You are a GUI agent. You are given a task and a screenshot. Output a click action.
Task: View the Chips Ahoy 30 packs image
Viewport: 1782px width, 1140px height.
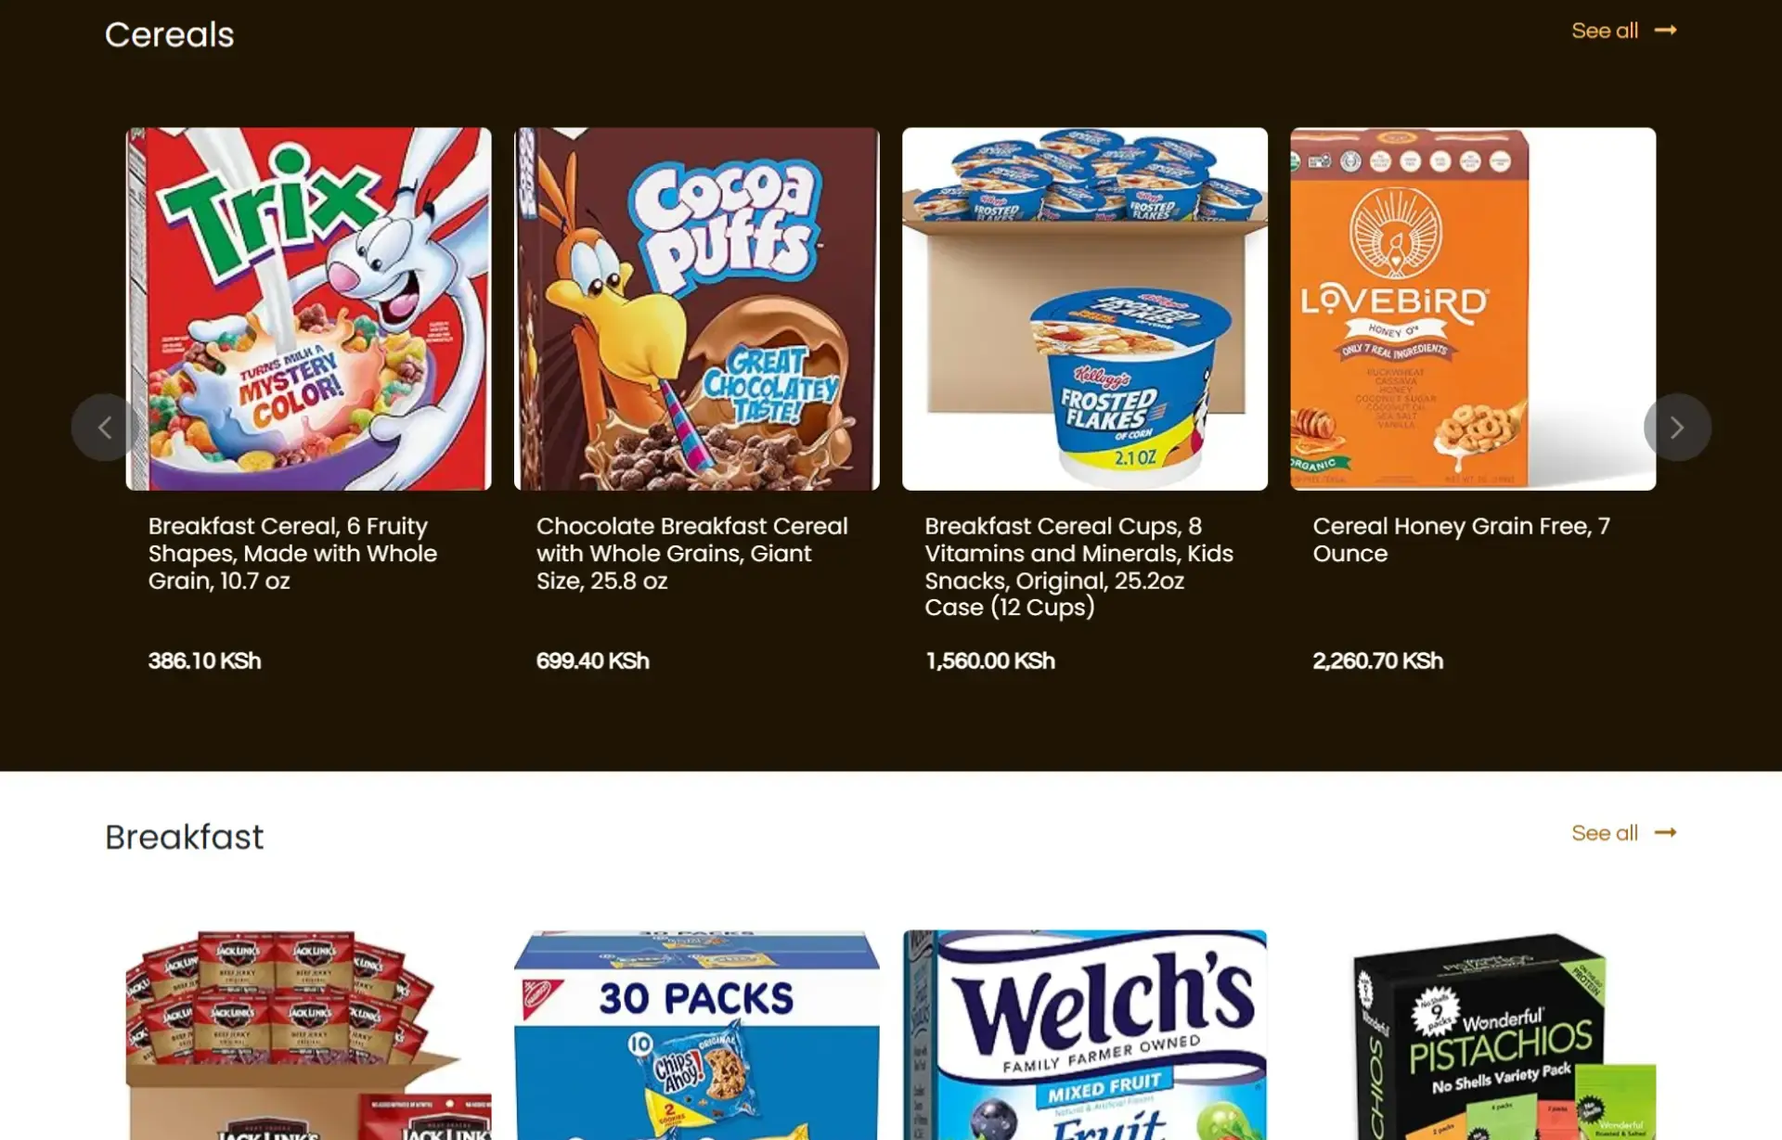697,1035
